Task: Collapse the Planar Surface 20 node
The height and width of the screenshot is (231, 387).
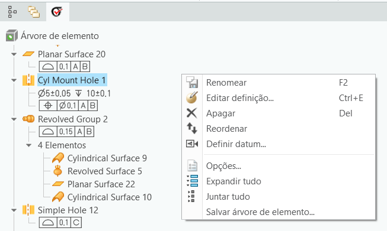Action: [x=14, y=54]
